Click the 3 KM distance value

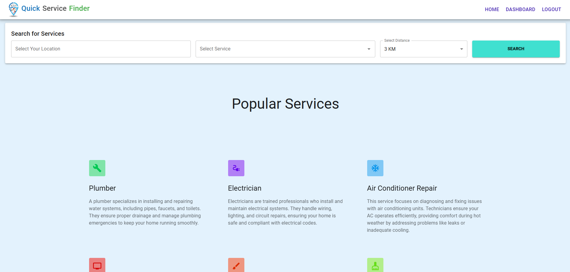click(x=390, y=49)
